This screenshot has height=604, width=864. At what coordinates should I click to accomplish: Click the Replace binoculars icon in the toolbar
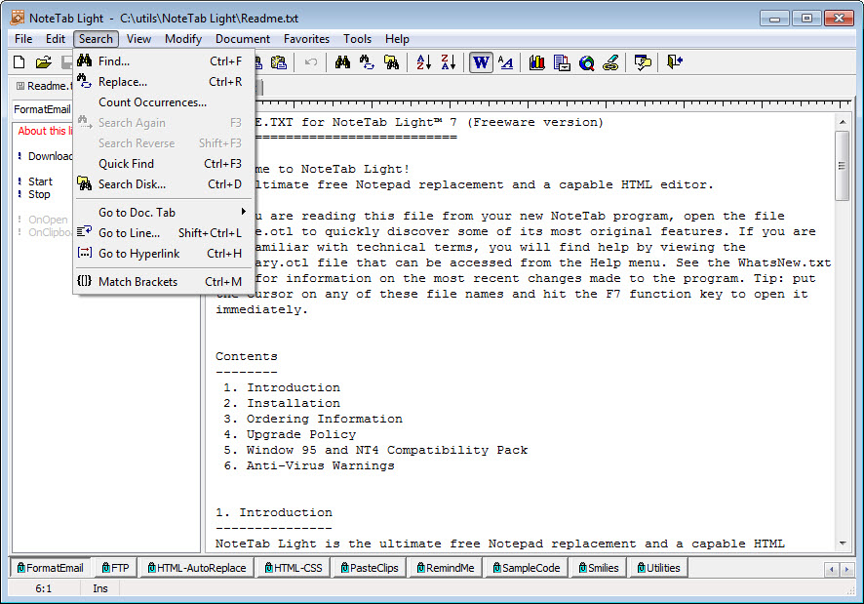367,62
